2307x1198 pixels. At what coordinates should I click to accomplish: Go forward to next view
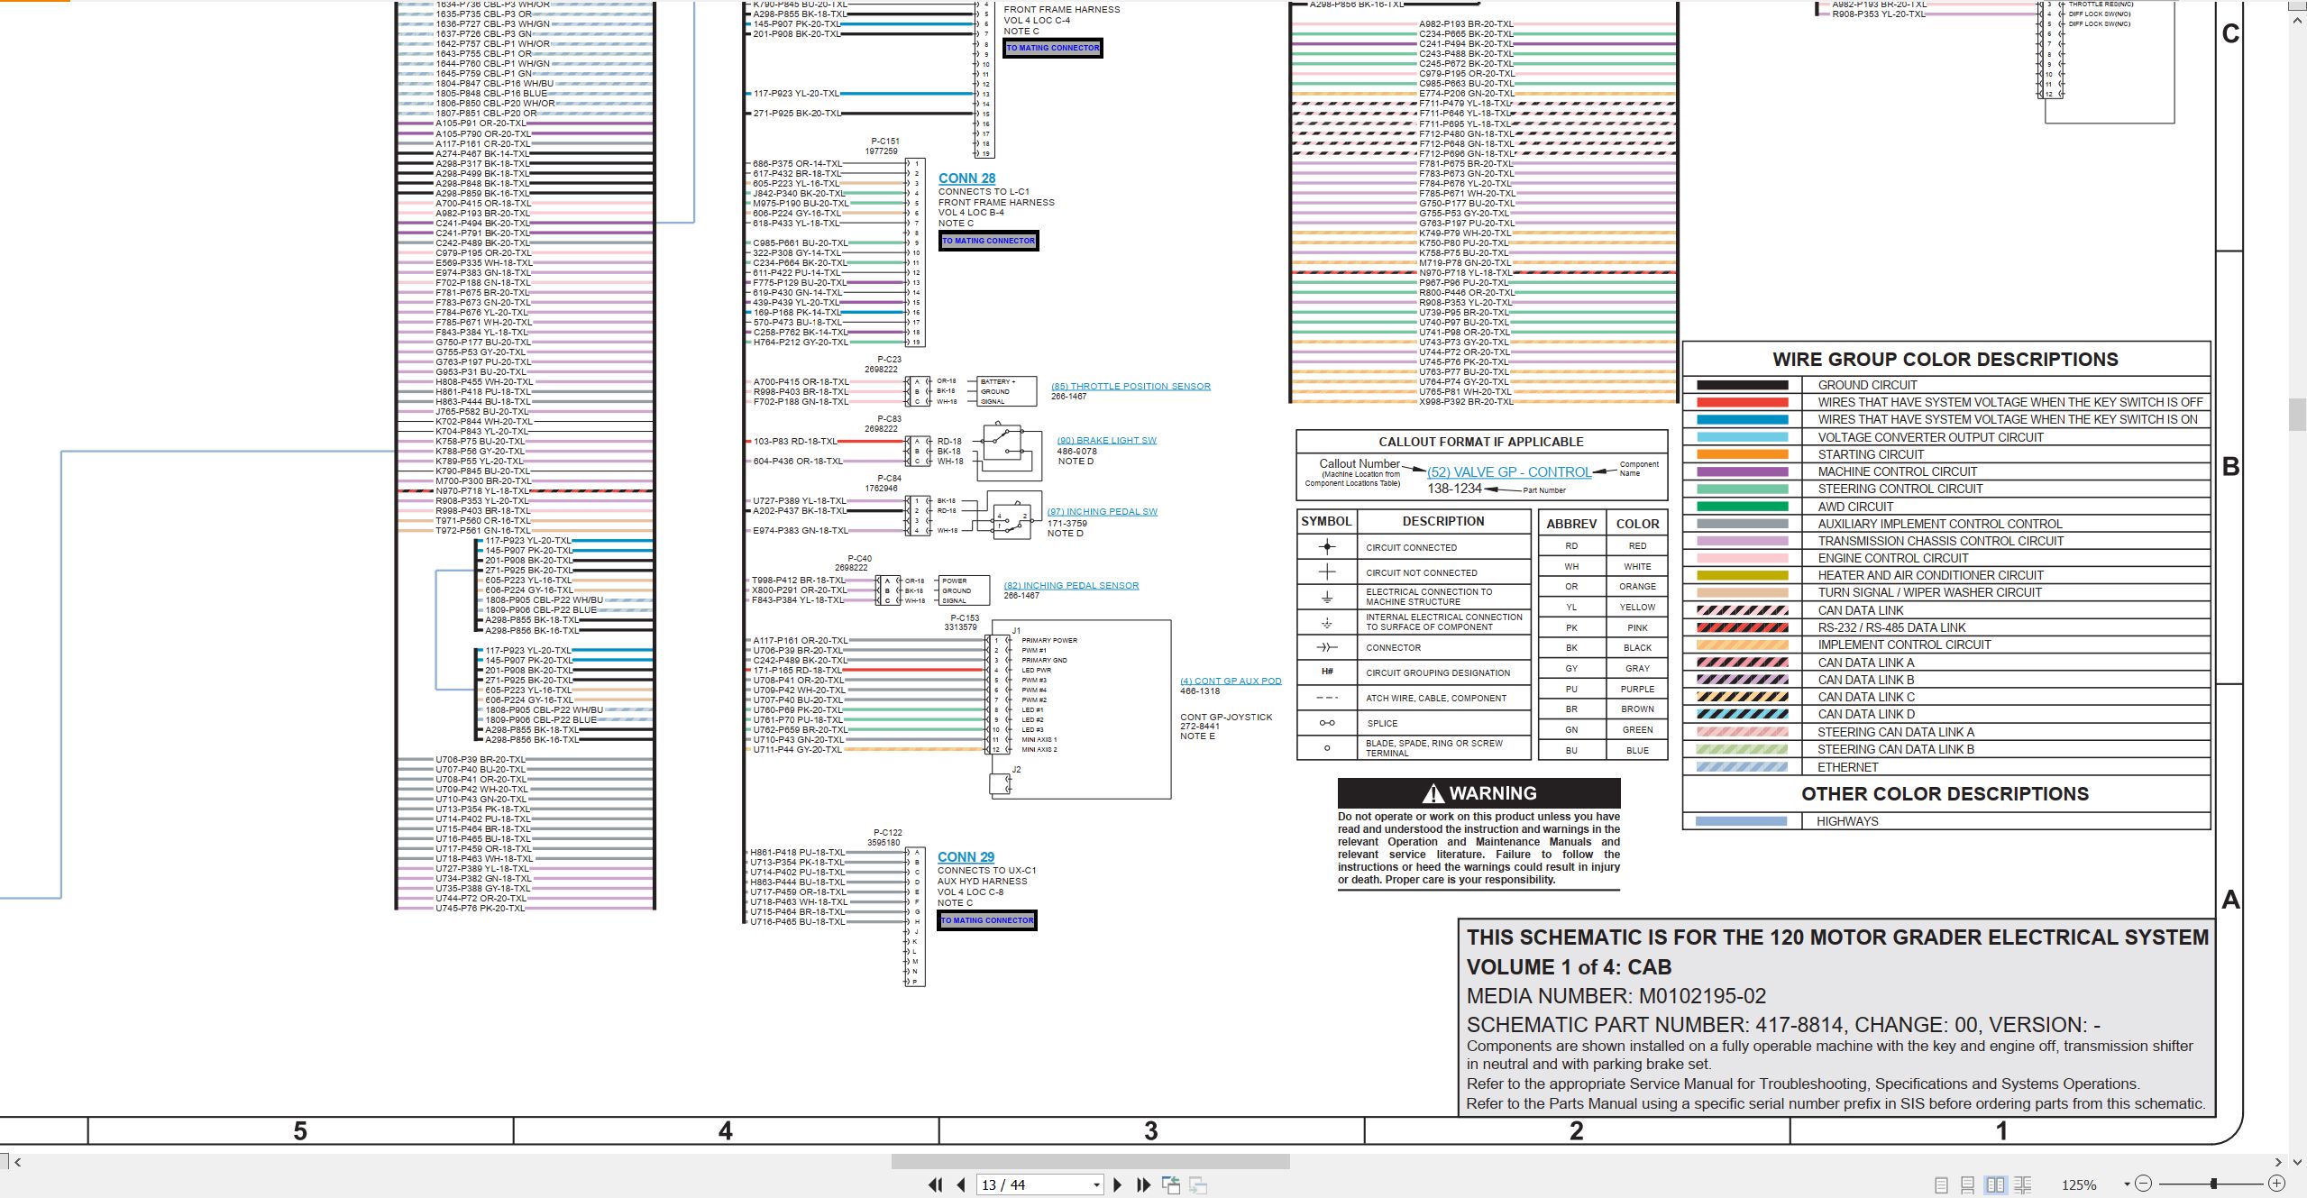1198,1185
